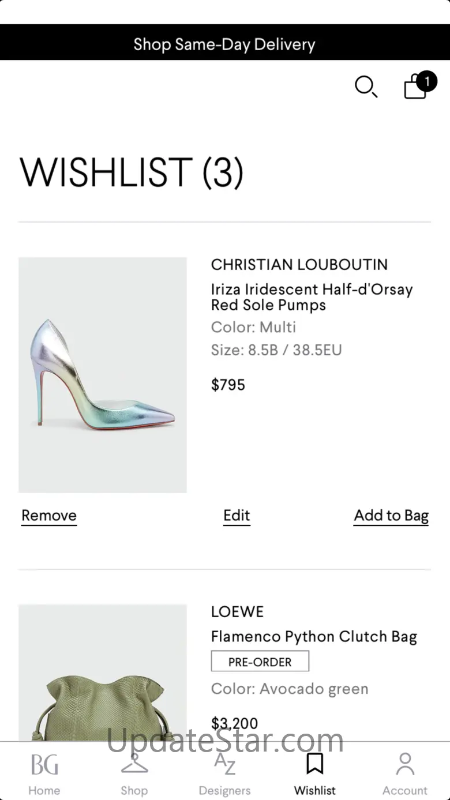The image size is (450, 800).
Task: Open search with the magnifying glass icon
Action: coord(366,87)
